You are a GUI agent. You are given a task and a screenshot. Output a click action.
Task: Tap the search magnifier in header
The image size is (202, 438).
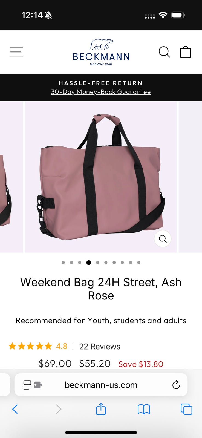pyautogui.click(x=164, y=52)
